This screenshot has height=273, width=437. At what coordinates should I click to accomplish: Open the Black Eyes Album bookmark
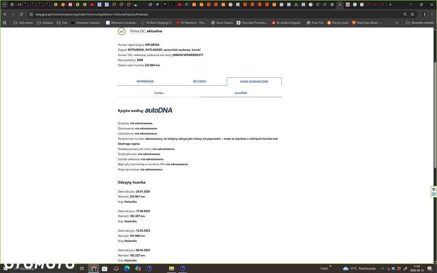[367, 23]
